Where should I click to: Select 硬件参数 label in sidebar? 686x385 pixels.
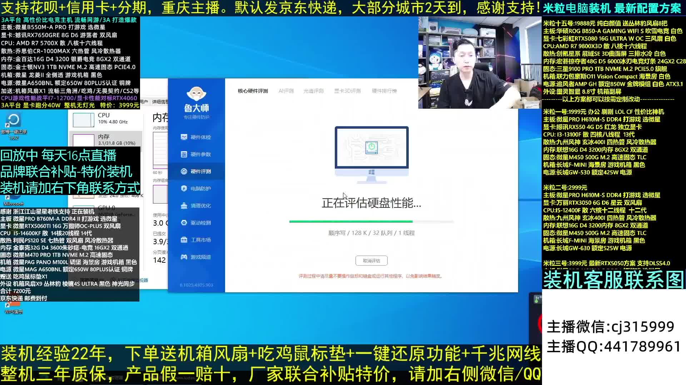click(x=200, y=154)
